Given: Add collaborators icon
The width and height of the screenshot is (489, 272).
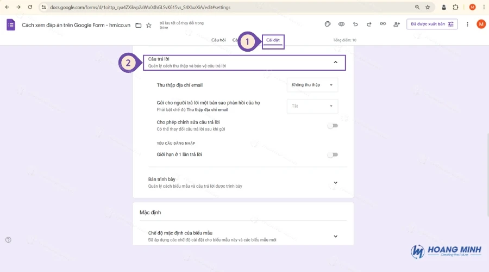Looking at the screenshot, I should [397, 24].
